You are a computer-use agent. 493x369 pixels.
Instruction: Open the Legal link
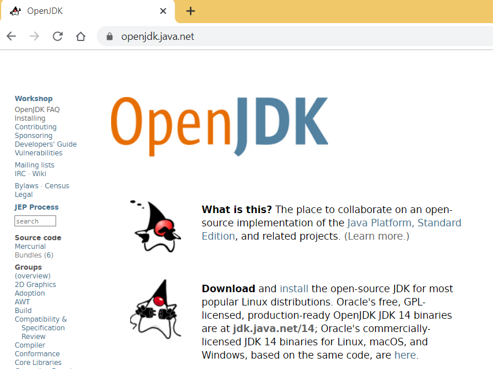pos(24,195)
